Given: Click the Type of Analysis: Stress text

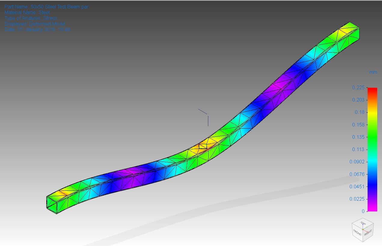Looking at the screenshot, I should pyautogui.click(x=31, y=18).
